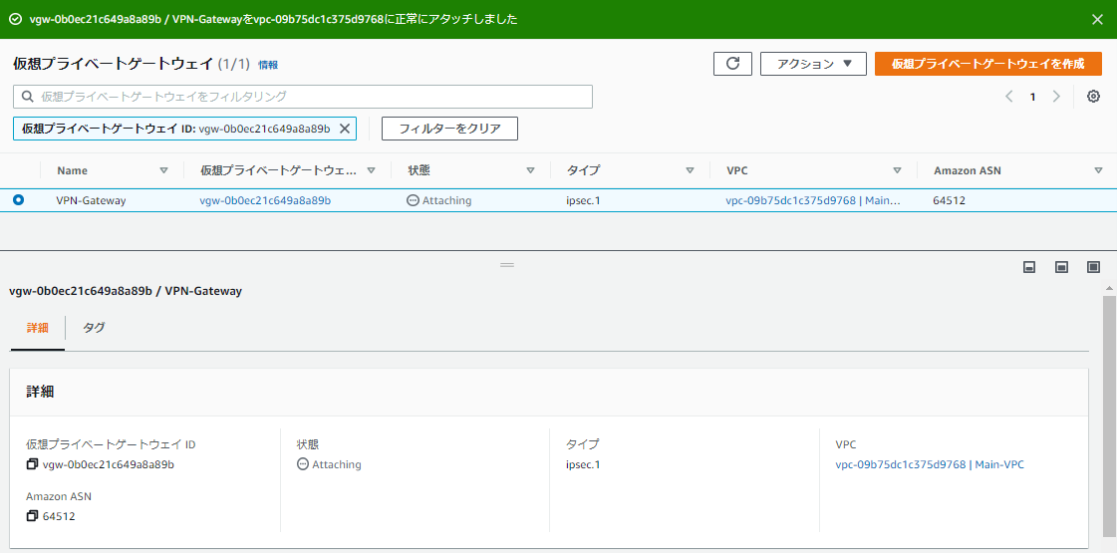Go to next results page arrow

[x=1056, y=97]
